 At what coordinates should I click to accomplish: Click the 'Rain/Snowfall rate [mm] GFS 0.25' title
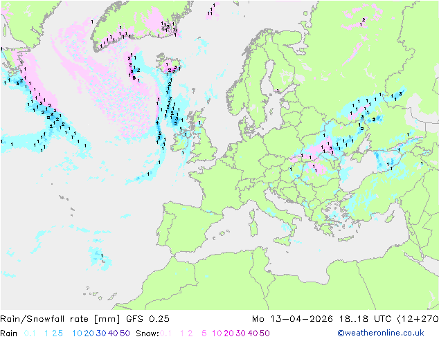(85, 319)
